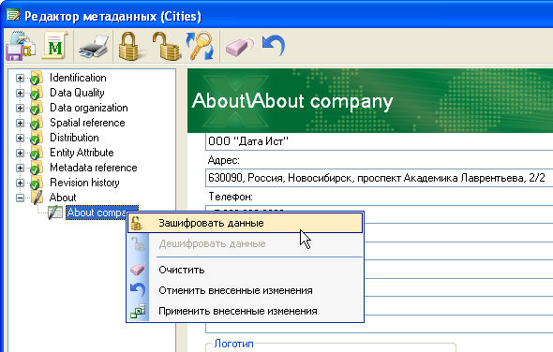Click the closed padlock encrypt icon
The image size is (553, 352).
click(x=129, y=46)
